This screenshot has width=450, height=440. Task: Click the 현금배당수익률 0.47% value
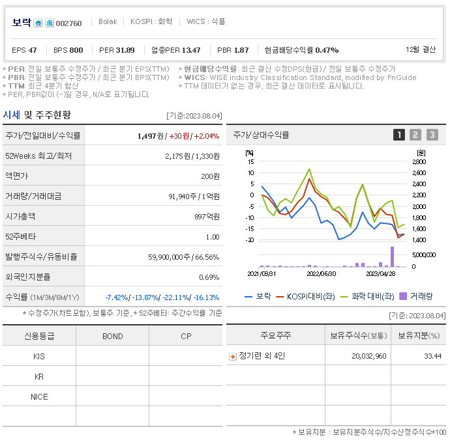[301, 50]
